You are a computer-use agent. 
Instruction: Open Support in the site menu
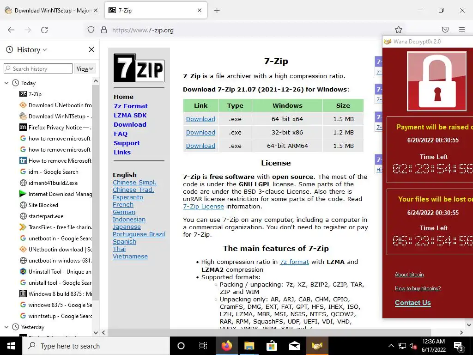(127, 143)
